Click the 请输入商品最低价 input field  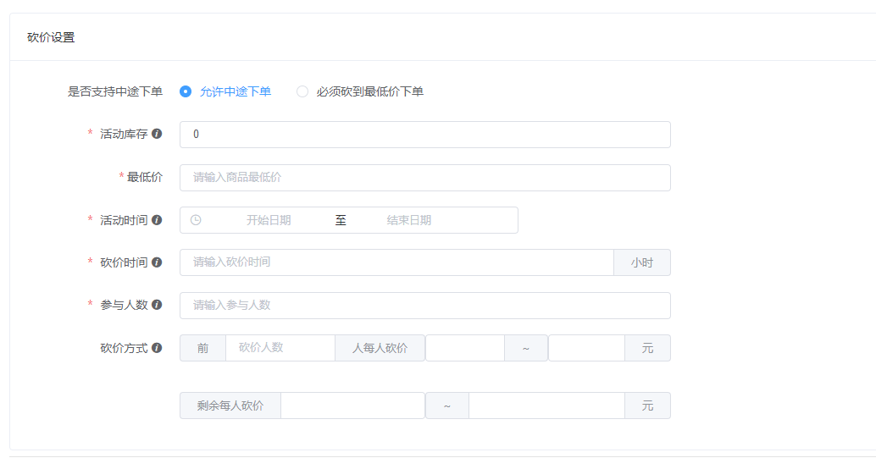424,178
